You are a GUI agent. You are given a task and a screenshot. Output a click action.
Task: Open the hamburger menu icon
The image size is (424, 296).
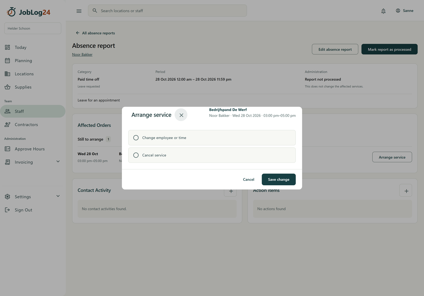(79, 11)
